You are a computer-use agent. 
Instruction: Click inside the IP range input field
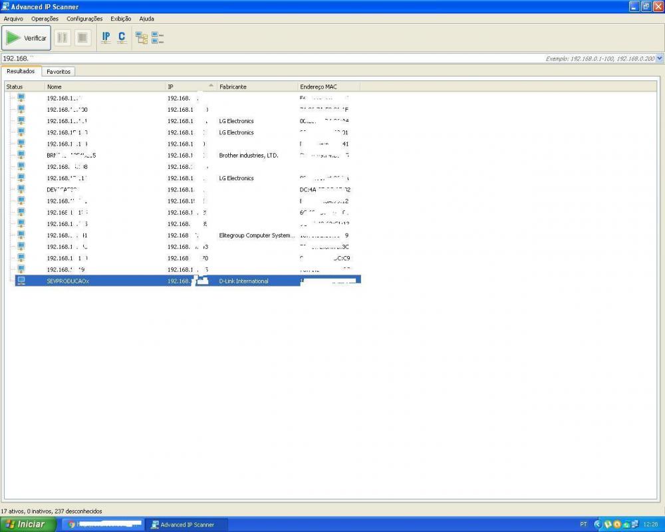(266, 59)
